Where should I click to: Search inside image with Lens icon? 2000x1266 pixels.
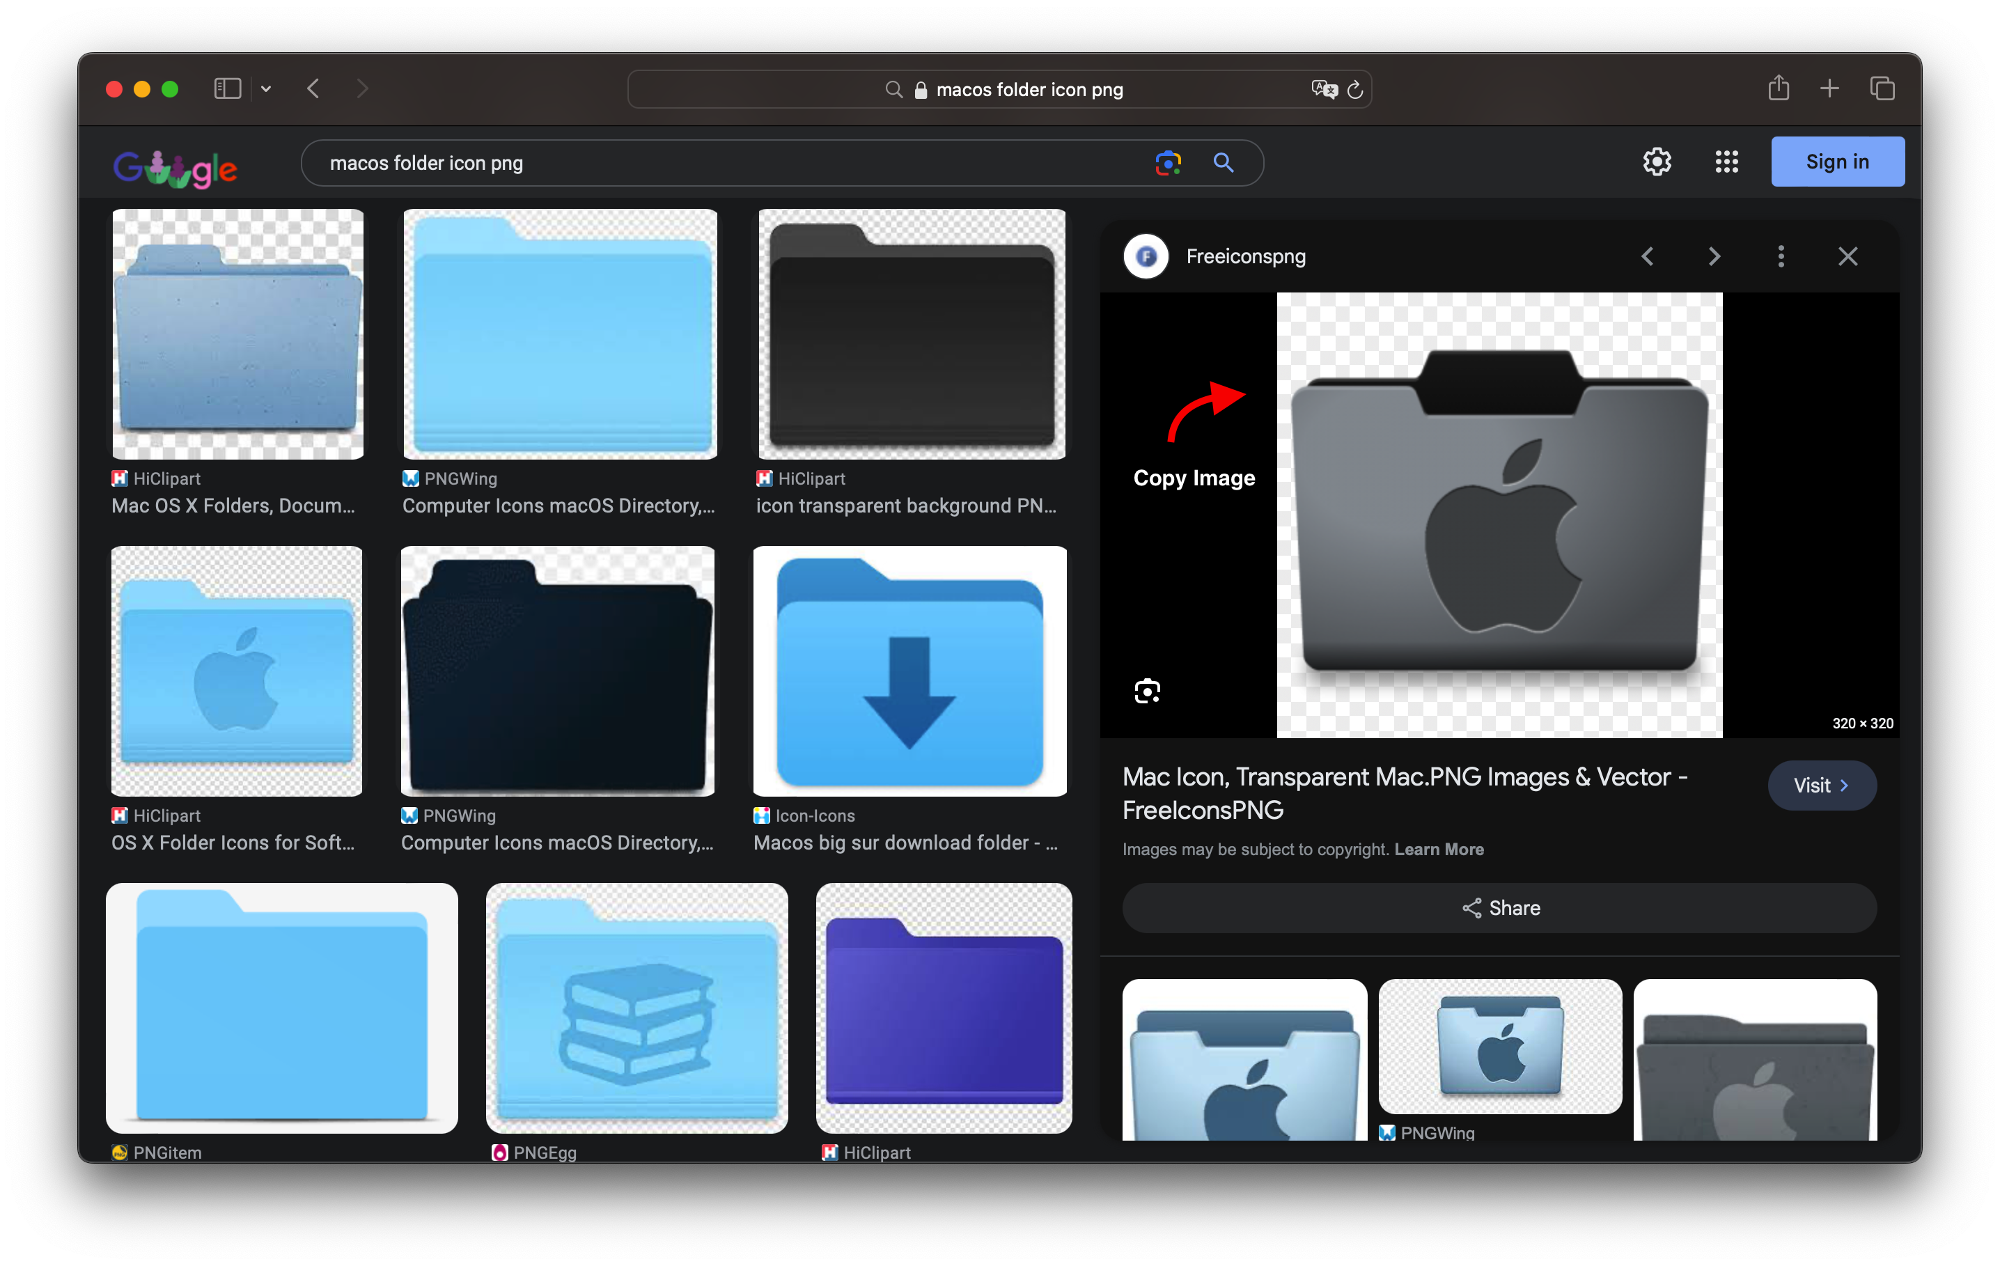(1147, 691)
